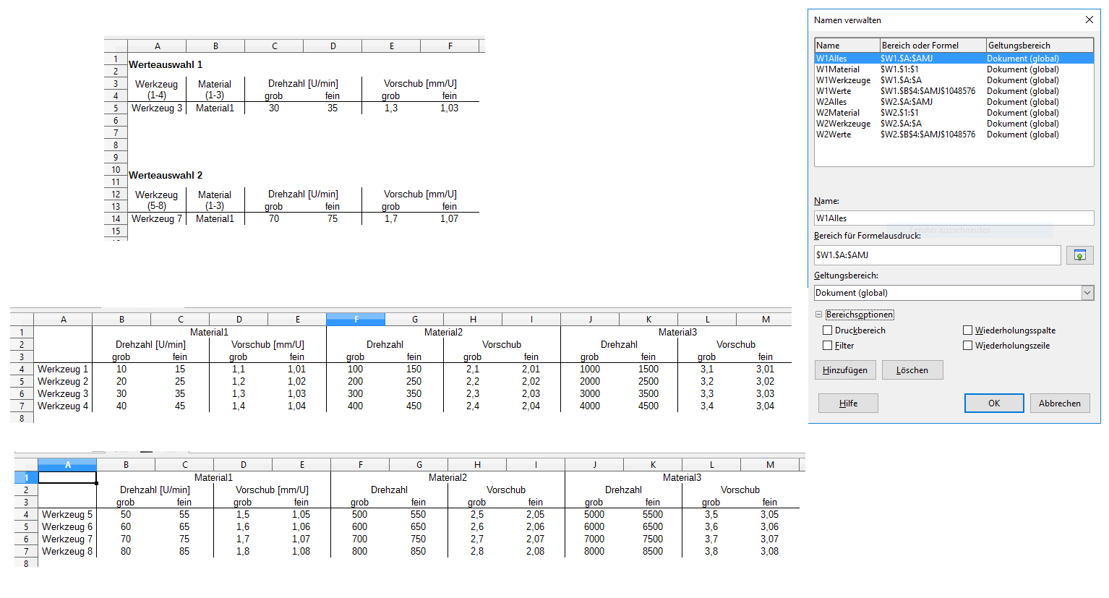Screen dimensions: 1109x598
Task: Toggle the Wiederholungsspalte checkbox
Action: point(967,330)
